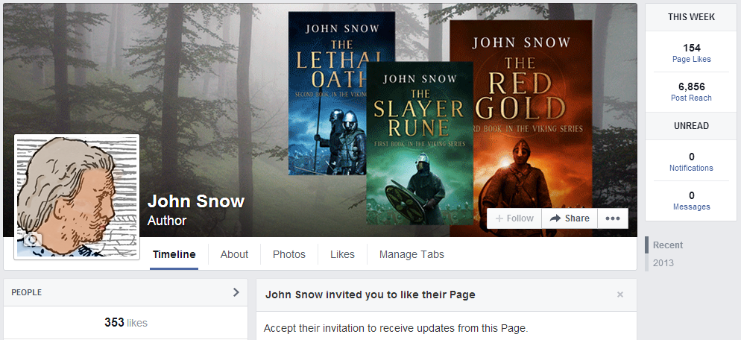Click the camera icon on profile picture
Image resolution: width=741 pixels, height=340 pixels.
(x=31, y=240)
